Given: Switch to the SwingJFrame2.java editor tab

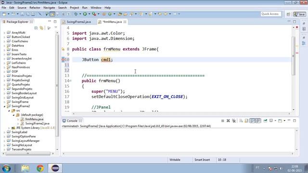Looking at the screenshot, I should point(78,22).
